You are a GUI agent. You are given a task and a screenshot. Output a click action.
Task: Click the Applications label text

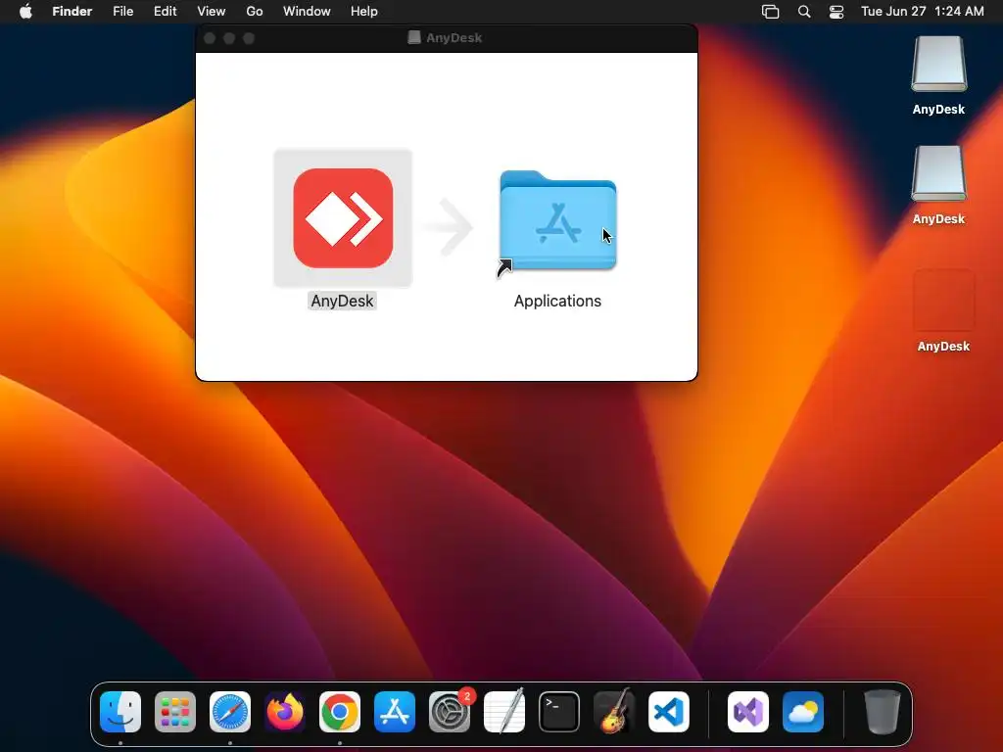(x=557, y=302)
